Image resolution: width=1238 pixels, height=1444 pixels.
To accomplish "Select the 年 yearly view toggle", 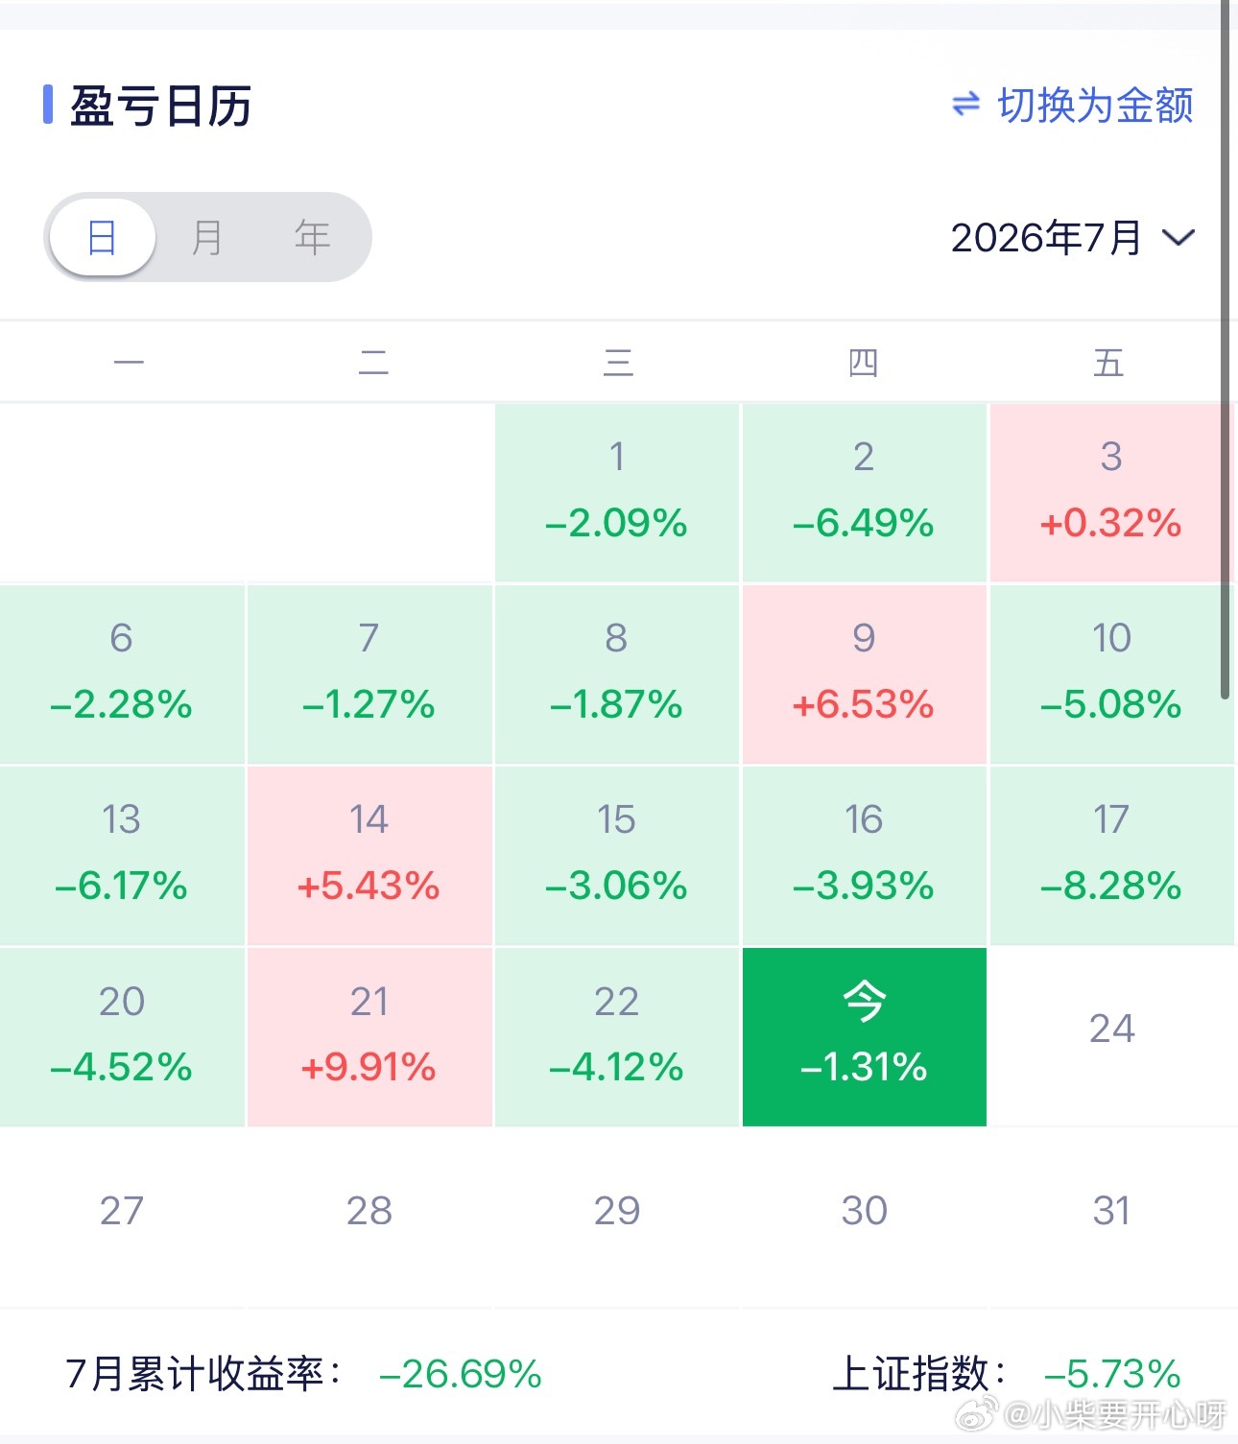I will [313, 237].
